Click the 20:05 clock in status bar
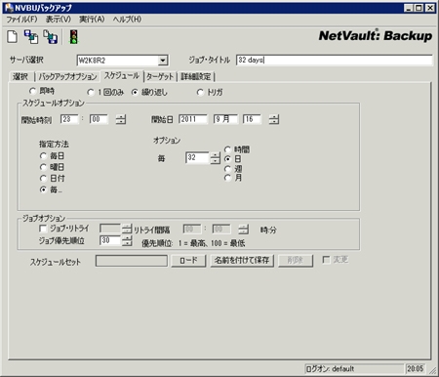This screenshot has height=377, width=439. click(x=416, y=369)
